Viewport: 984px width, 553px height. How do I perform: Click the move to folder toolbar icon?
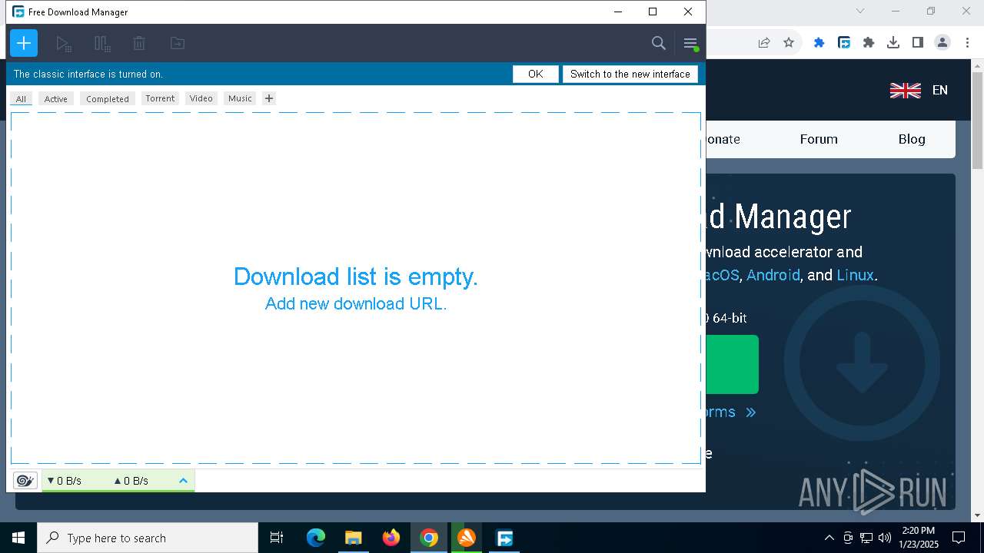coord(178,44)
